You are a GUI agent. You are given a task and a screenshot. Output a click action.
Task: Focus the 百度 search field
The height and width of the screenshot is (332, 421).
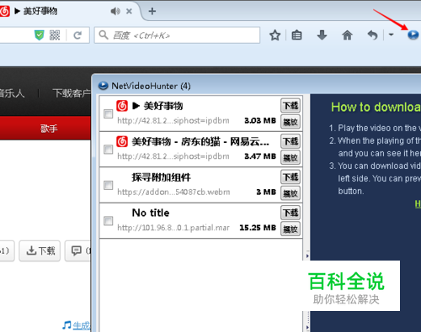(x=177, y=35)
